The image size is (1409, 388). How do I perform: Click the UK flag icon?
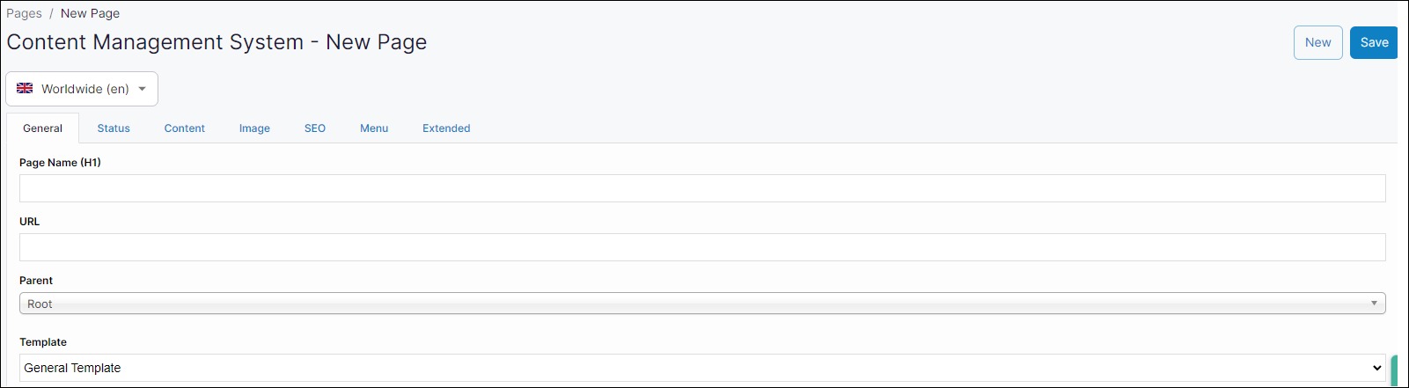(25, 89)
